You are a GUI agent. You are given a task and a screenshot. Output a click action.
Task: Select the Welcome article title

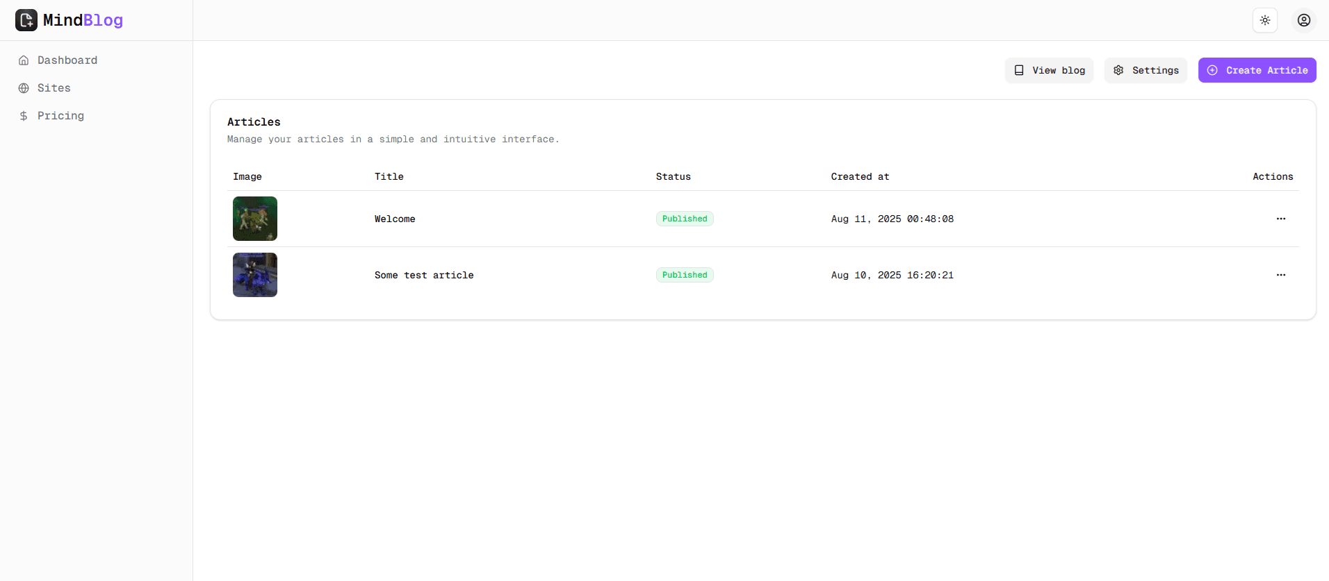click(395, 219)
